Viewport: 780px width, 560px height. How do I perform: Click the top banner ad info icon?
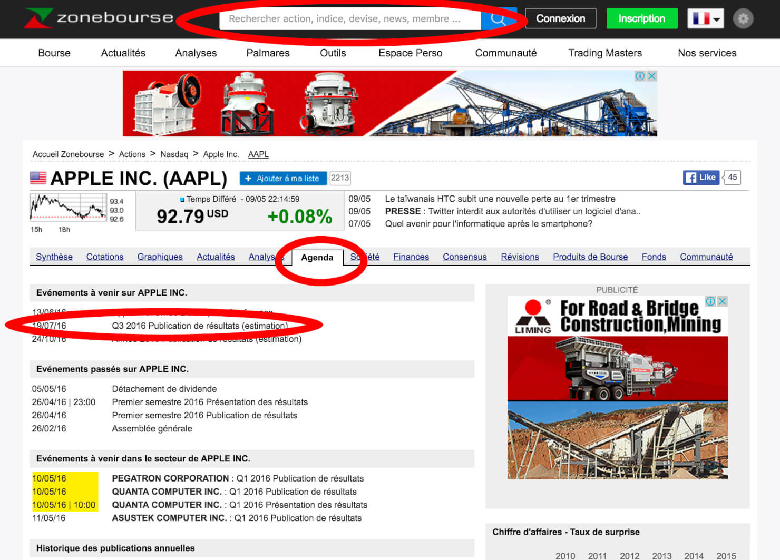[x=640, y=76]
